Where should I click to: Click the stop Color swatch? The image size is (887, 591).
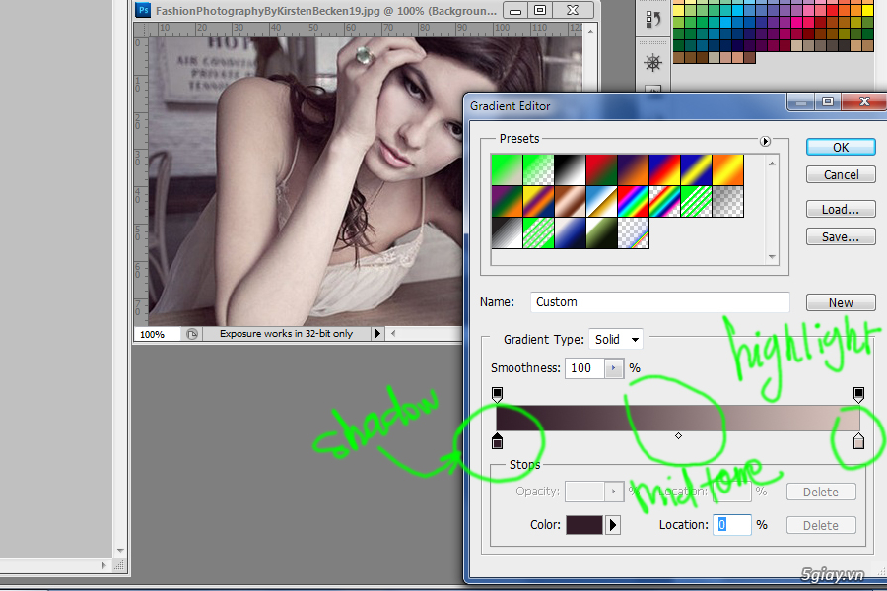[x=583, y=525]
